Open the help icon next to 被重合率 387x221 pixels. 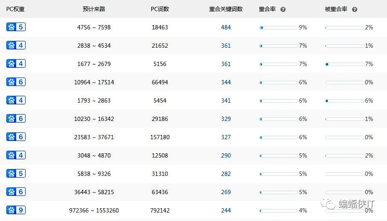[x=355, y=9]
